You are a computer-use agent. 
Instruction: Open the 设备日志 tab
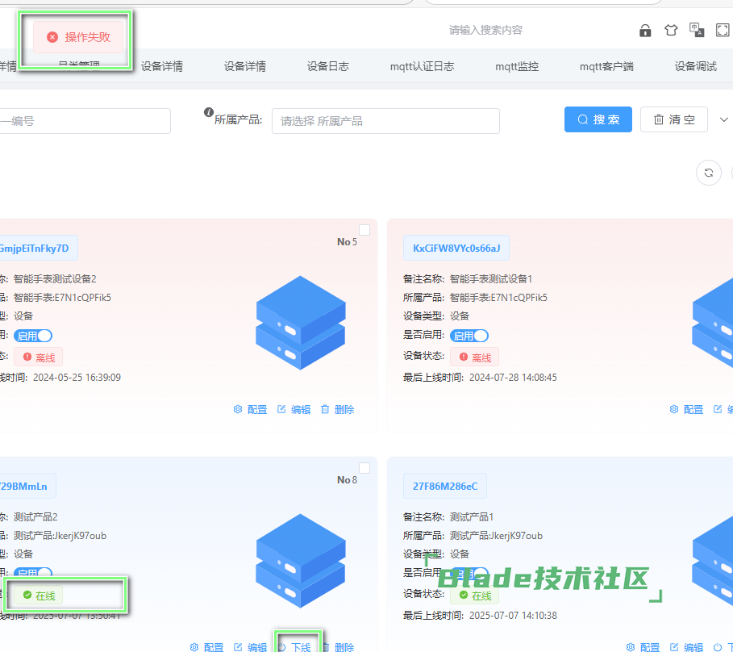[328, 66]
